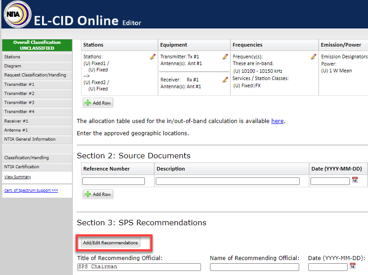Add Row under Source Documents table

[x=98, y=194]
